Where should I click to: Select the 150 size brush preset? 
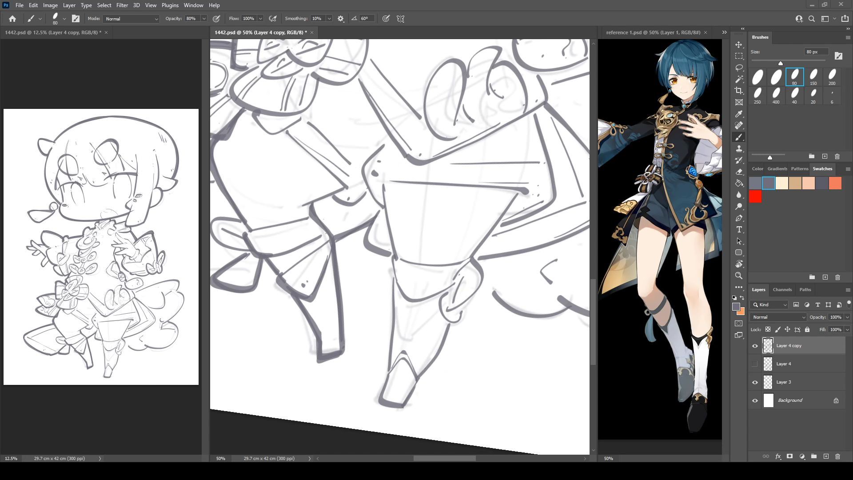813,77
